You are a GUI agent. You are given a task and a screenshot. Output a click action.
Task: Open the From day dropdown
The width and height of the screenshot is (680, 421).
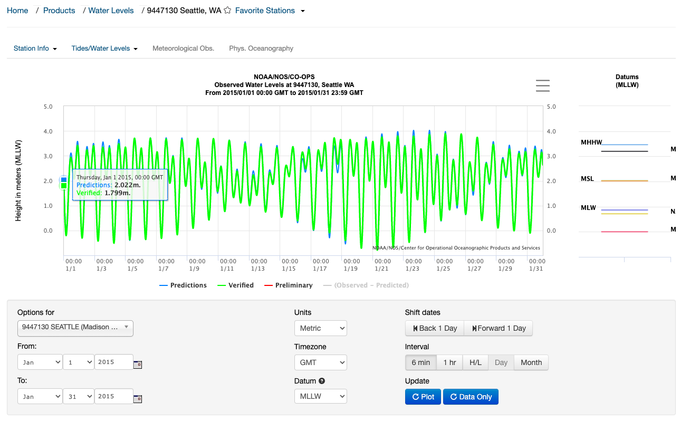[x=78, y=362]
